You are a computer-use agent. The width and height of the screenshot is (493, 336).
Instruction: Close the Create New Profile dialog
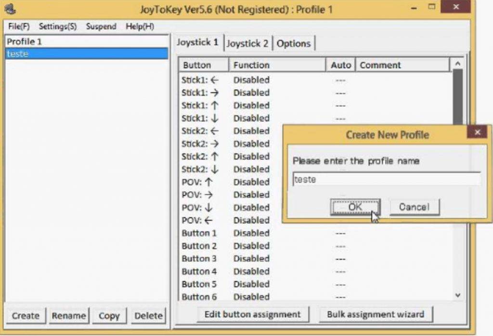[x=477, y=132]
